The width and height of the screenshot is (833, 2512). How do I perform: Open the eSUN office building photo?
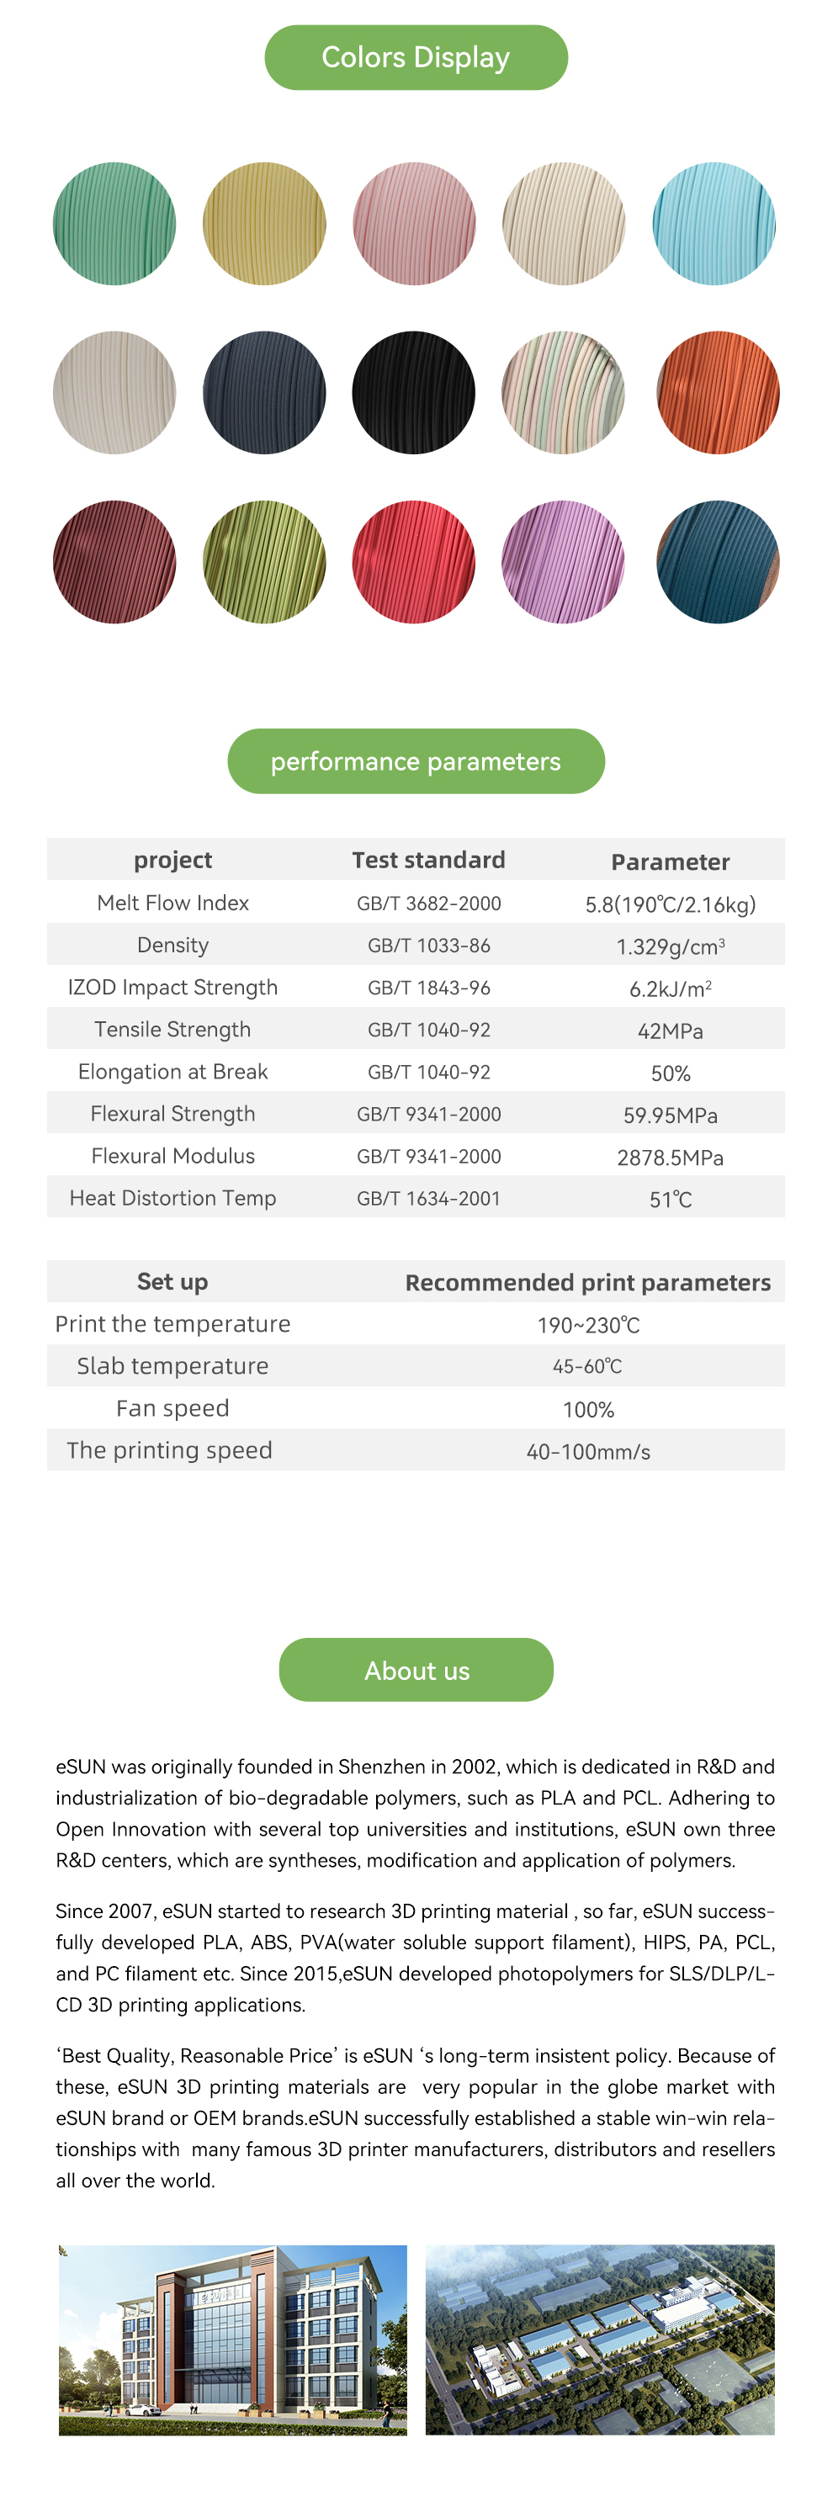(x=233, y=2340)
